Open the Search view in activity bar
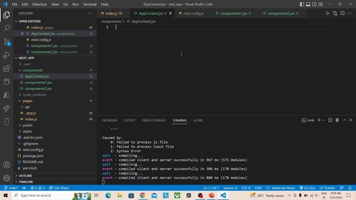Image resolution: width=356 pixels, height=200 pixels. 7,28
